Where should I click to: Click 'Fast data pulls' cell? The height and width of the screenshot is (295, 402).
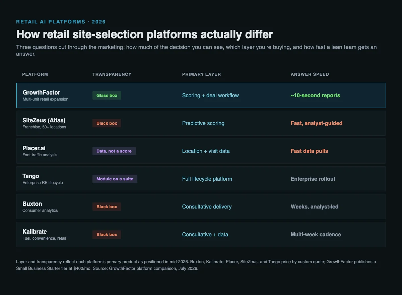pyautogui.click(x=310, y=151)
